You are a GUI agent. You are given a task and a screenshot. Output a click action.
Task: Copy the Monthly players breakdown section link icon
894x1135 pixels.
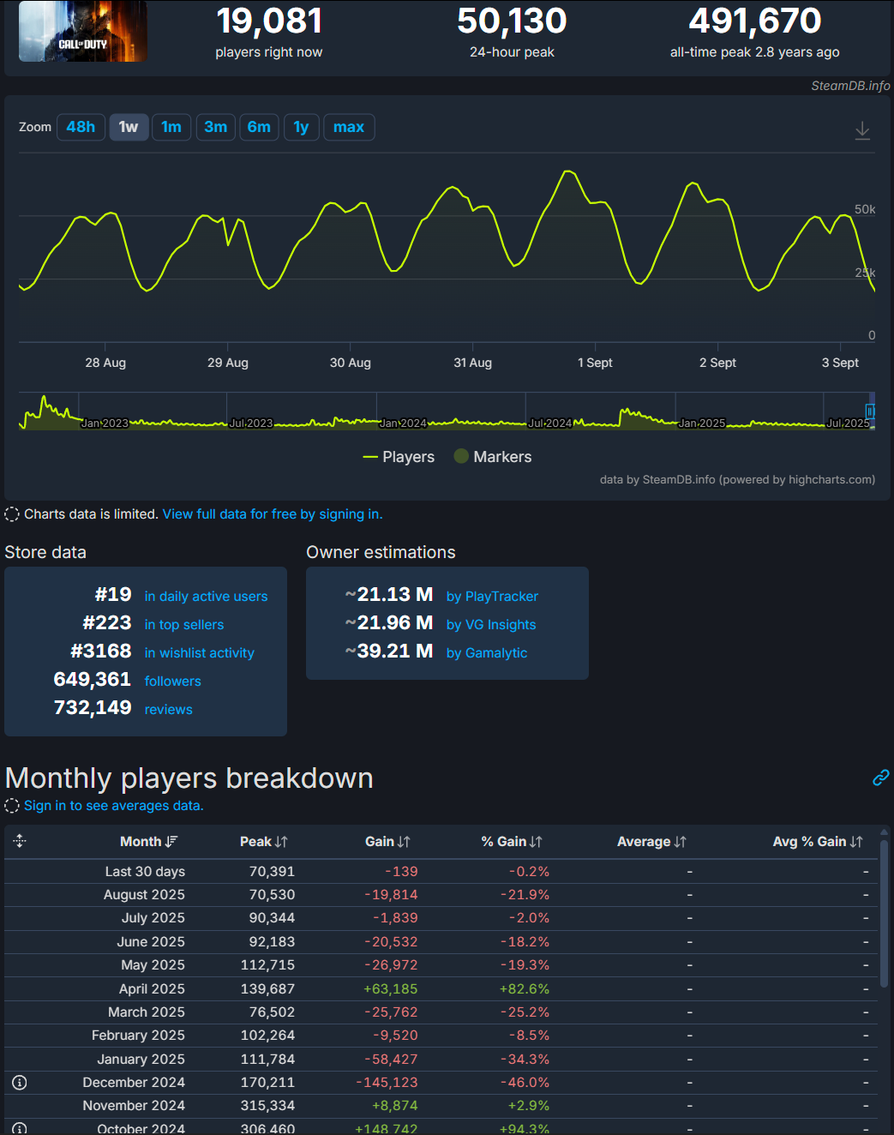pos(880,778)
